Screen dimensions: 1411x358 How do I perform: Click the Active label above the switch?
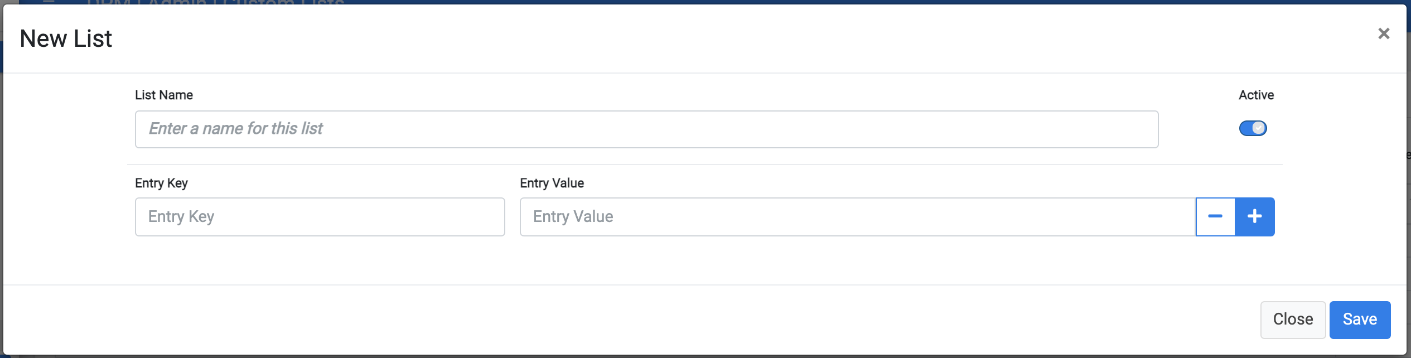coord(1256,95)
